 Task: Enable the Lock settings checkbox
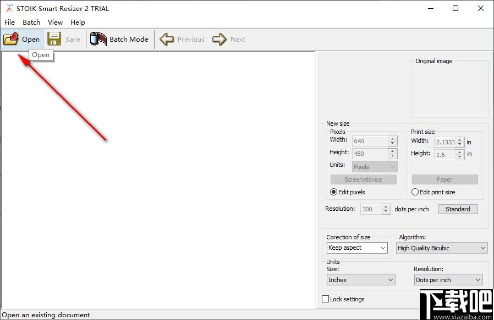[326, 299]
